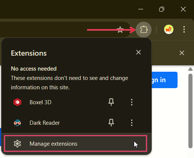
Task: Click the 'Extensions' panel title
Action: [x=29, y=53]
